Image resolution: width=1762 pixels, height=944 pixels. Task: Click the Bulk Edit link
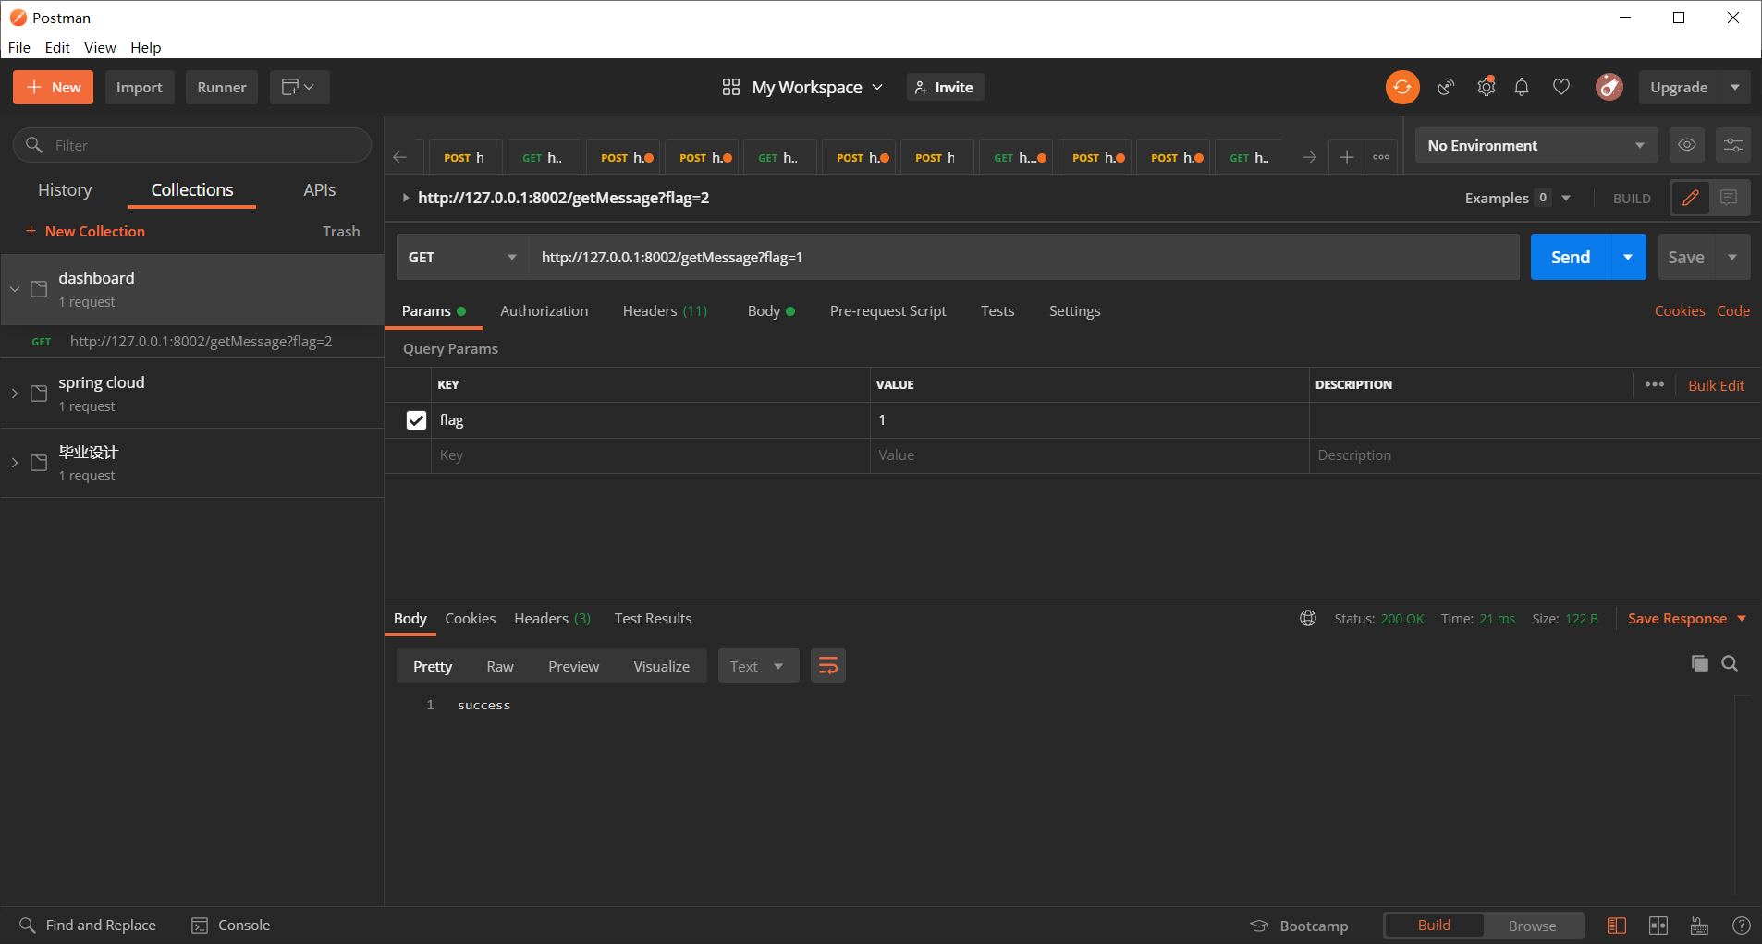(x=1716, y=385)
